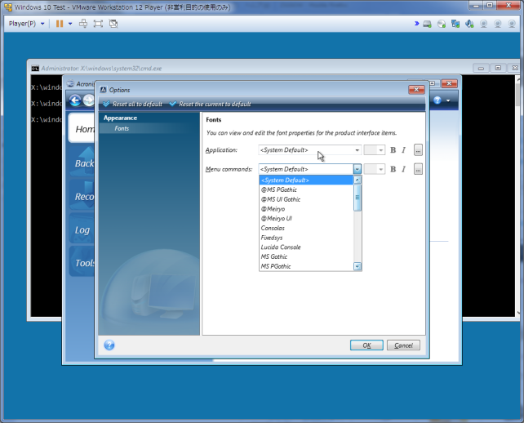This screenshot has width=524, height=423.
Task: Click the sound card device icon in VMware
Action: pos(469,24)
